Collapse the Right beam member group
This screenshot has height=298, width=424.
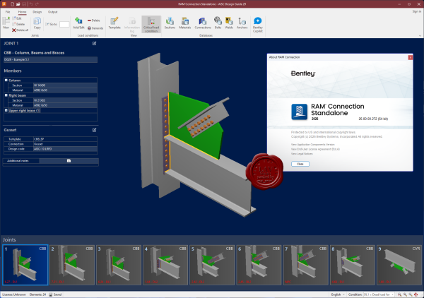coord(6,95)
